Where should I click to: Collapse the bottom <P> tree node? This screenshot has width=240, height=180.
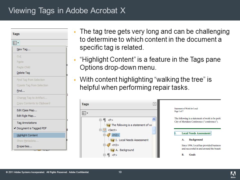104,155
